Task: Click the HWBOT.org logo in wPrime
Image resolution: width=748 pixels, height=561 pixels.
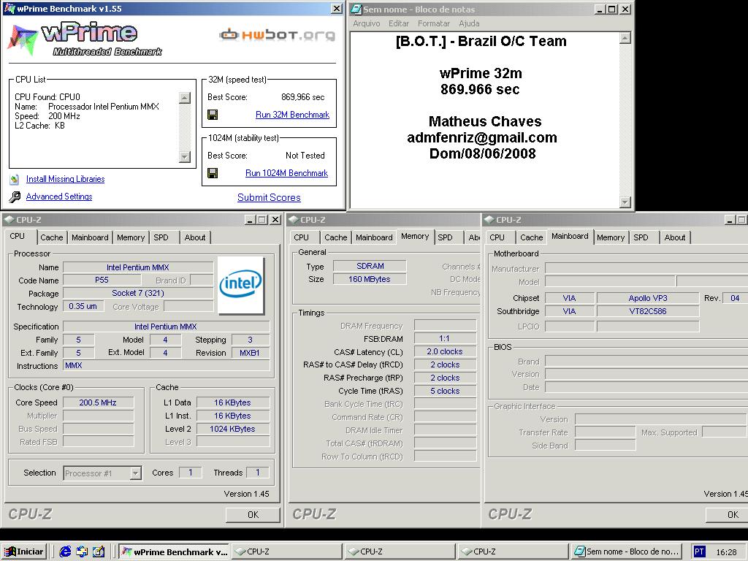Action: pos(277,35)
